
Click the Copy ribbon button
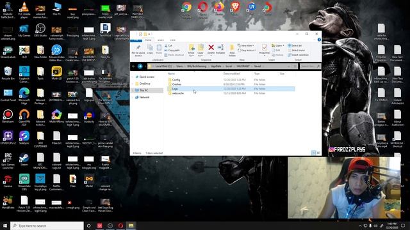click(150, 49)
